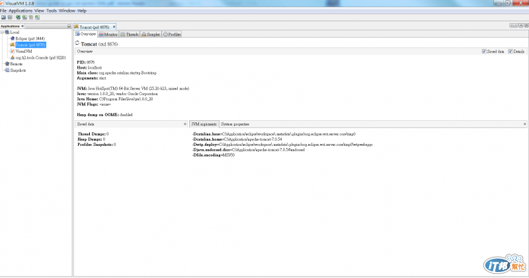529x278 pixels.
Task: Click the JVM: Java HotSpot line
Action: coord(133,88)
